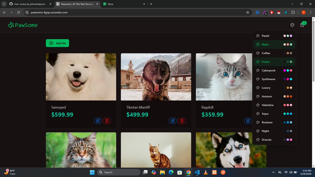
Task: Reload the page
Action: pyautogui.click(x=18, y=12)
